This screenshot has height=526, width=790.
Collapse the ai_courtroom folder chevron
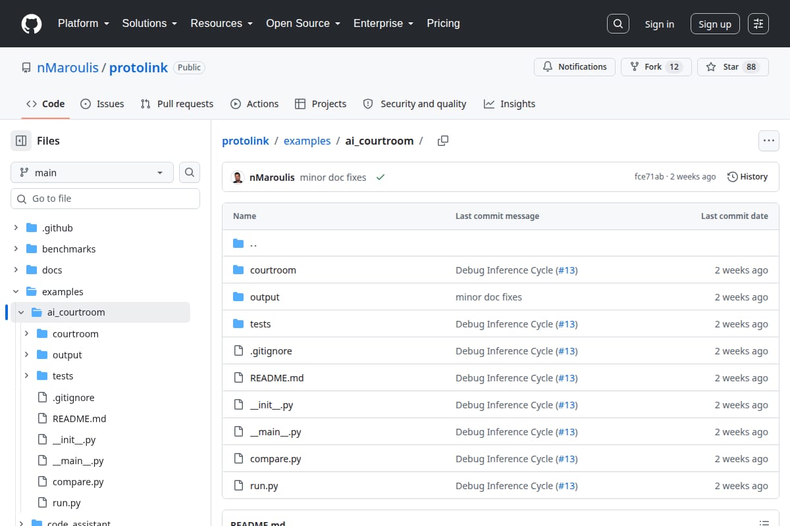tap(21, 312)
